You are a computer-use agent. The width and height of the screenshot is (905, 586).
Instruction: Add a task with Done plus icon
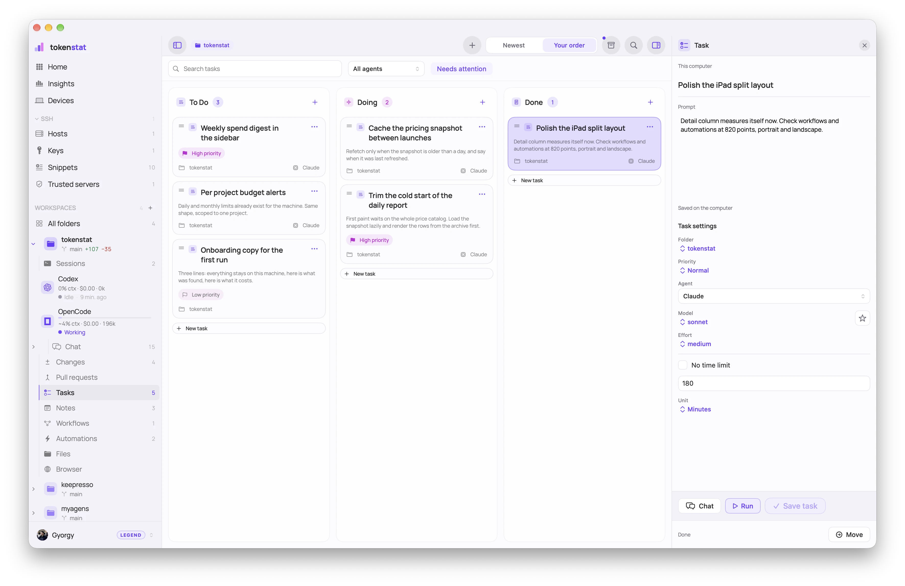650,102
